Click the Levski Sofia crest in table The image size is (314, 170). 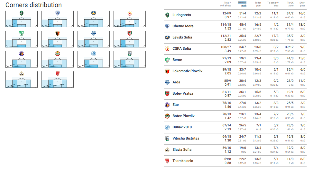coord(167,37)
